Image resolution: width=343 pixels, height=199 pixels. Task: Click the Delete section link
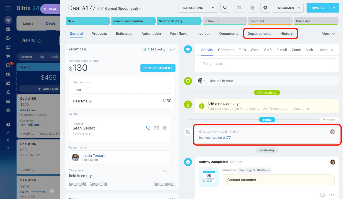pos(165,184)
